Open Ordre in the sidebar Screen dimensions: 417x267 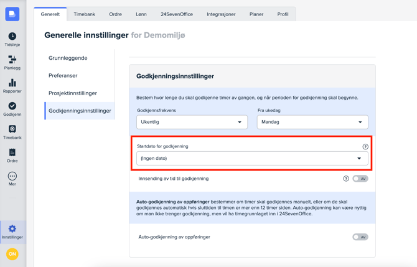(x=12, y=154)
